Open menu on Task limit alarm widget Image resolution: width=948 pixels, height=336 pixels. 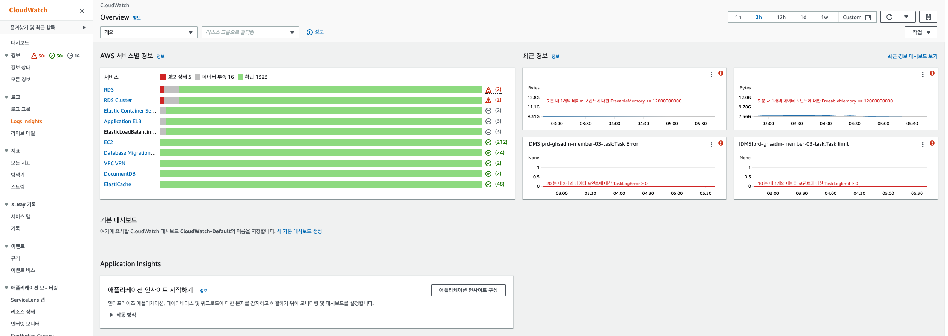pyautogui.click(x=922, y=144)
